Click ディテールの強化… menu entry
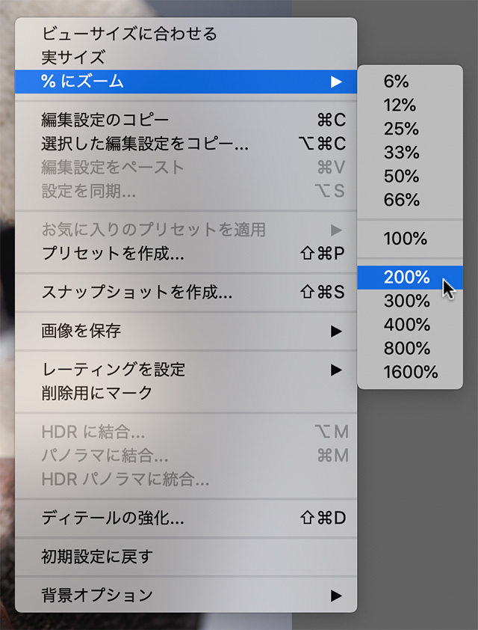478x630 pixels. pyautogui.click(x=112, y=518)
